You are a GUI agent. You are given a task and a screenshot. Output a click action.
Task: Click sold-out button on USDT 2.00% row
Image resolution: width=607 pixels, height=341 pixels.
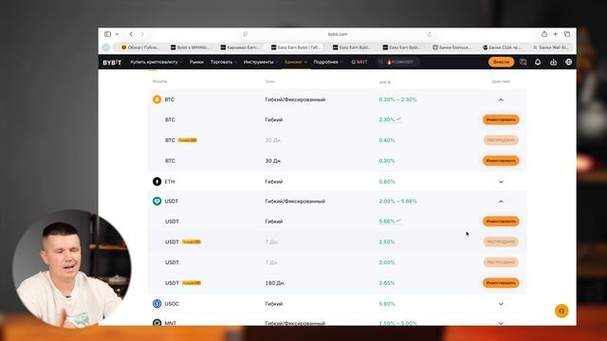pos(501,262)
